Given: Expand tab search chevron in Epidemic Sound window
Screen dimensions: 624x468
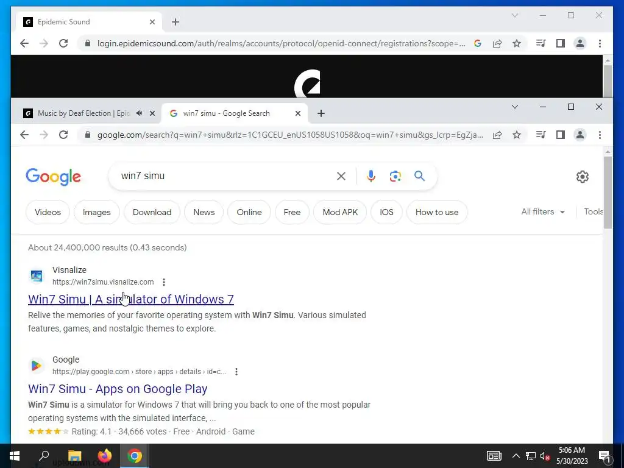Looking at the screenshot, I should [514, 15].
